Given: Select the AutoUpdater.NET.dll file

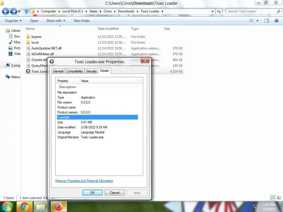Looking at the screenshot, I should click(x=46, y=48).
